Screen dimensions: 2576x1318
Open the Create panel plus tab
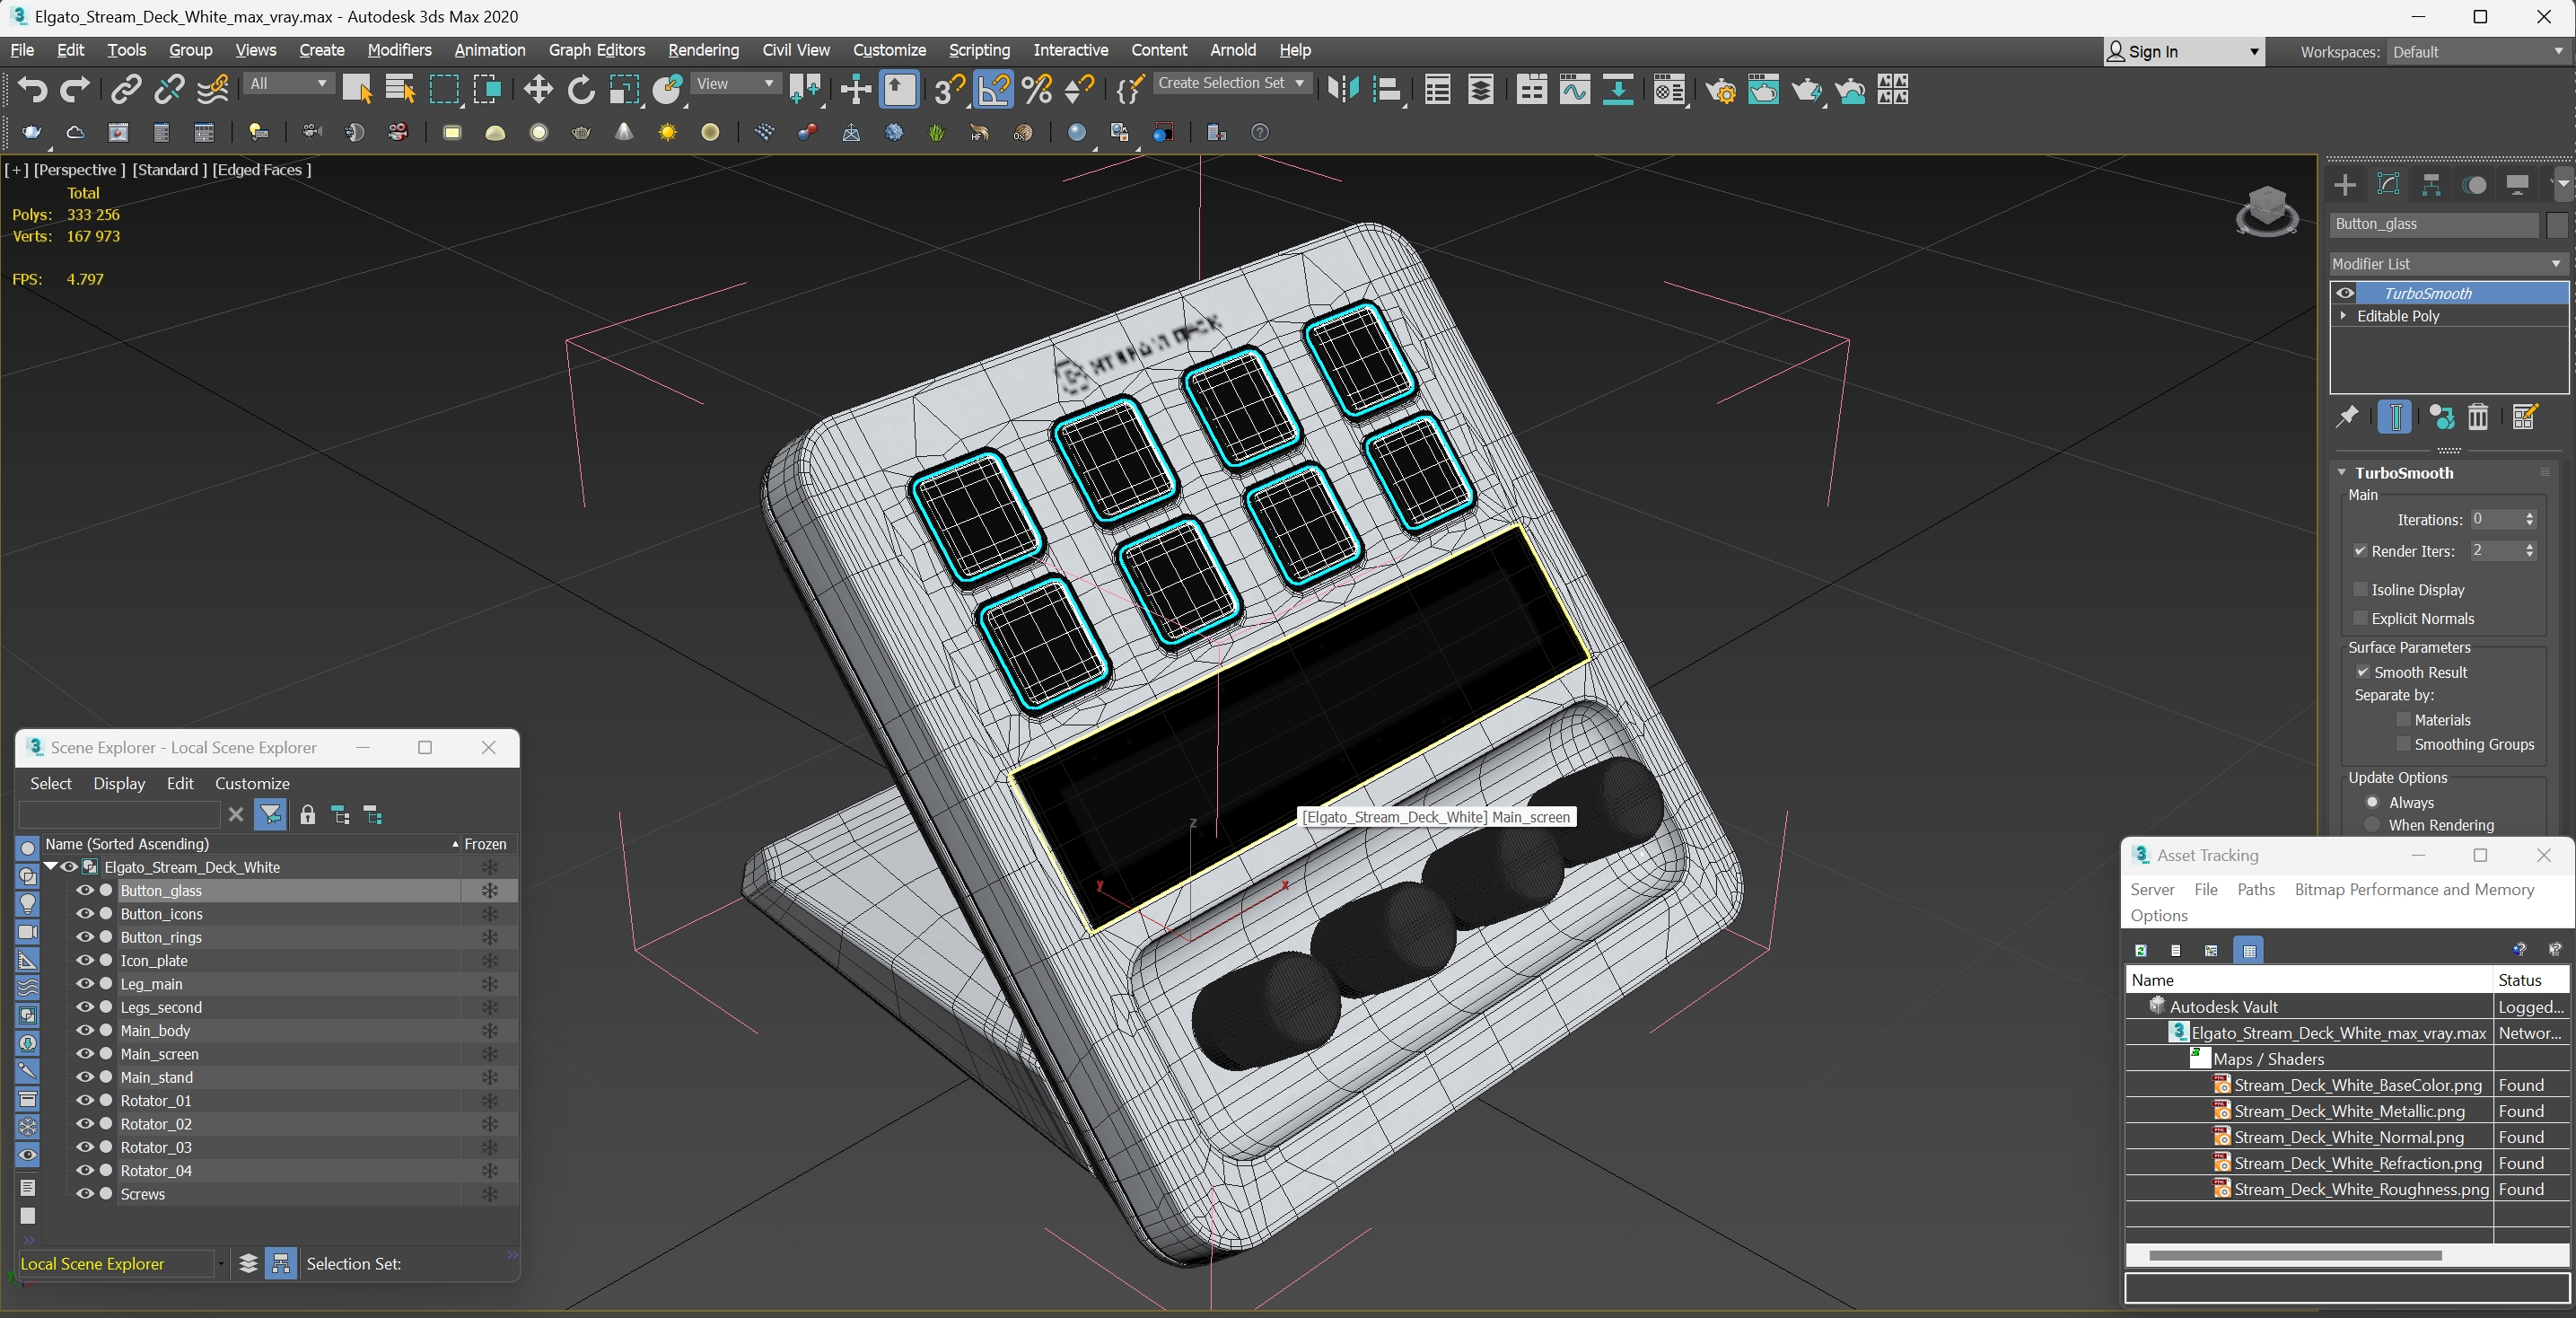[x=2345, y=185]
